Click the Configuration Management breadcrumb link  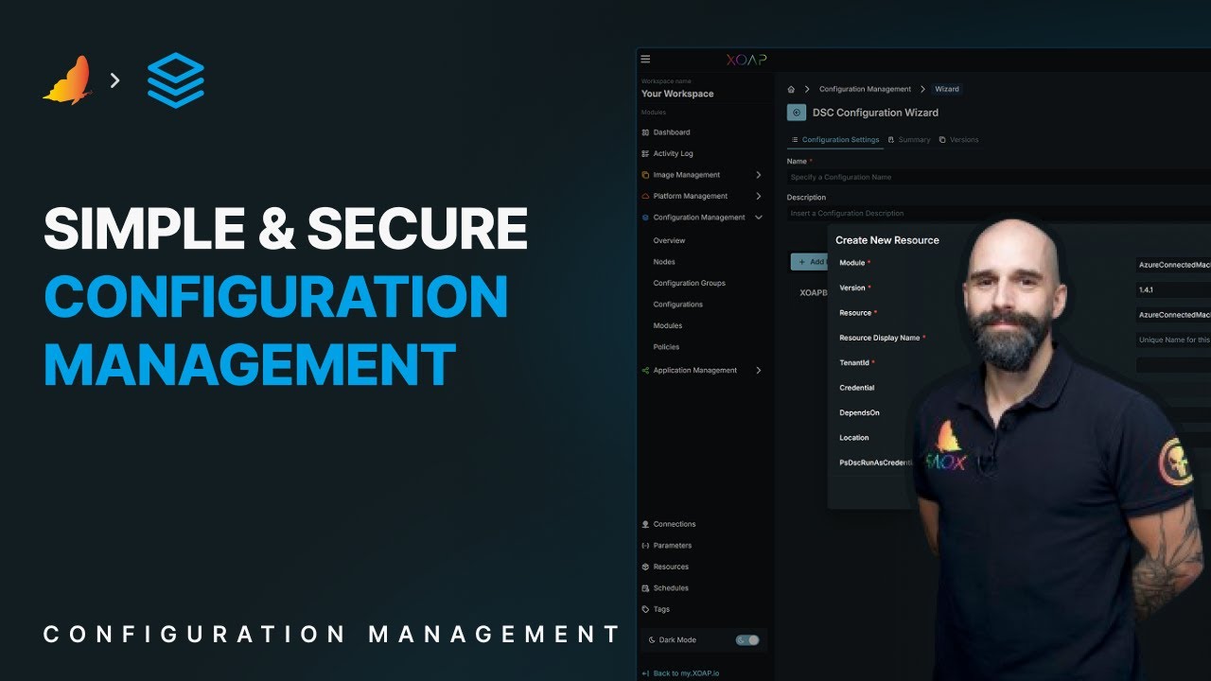(865, 89)
